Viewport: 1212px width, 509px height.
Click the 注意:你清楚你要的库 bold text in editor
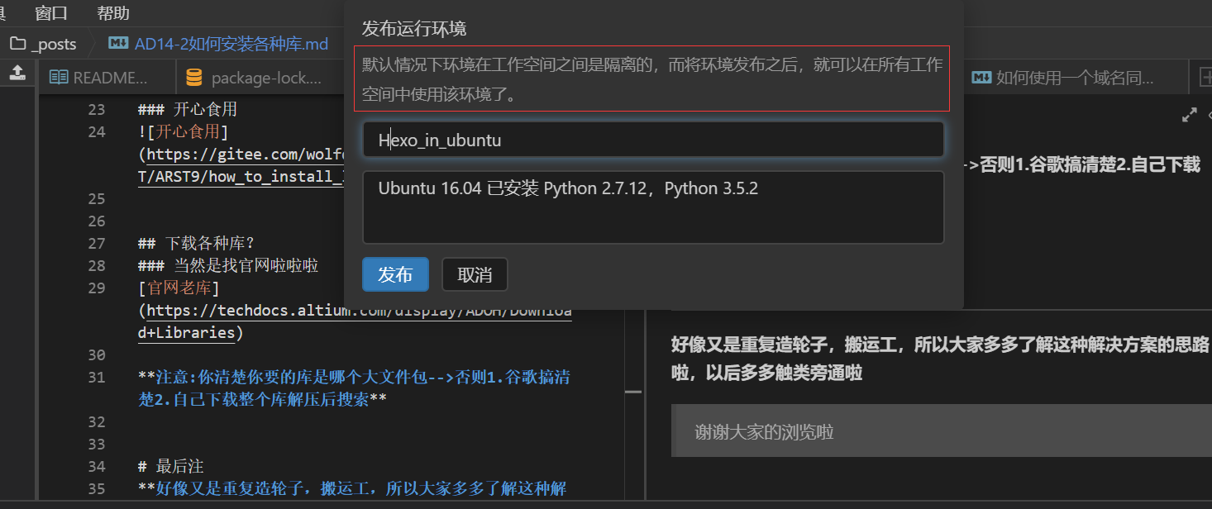click(354, 388)
